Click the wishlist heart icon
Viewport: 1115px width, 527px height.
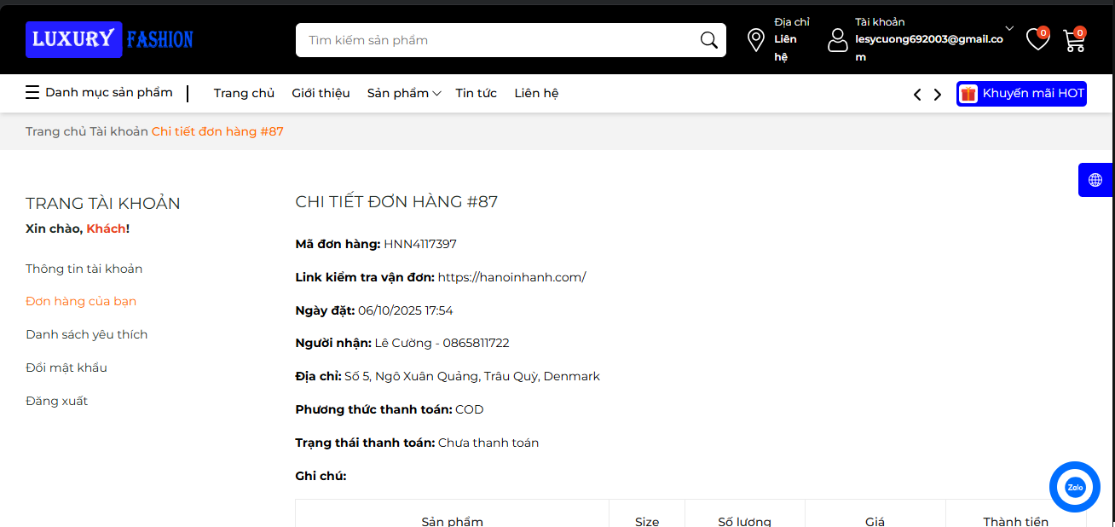[1037, 39]
